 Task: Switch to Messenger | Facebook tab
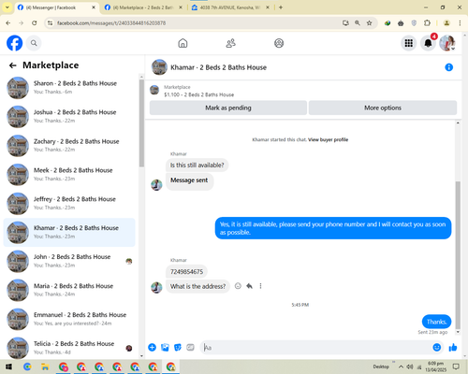(x=56, y=7)
